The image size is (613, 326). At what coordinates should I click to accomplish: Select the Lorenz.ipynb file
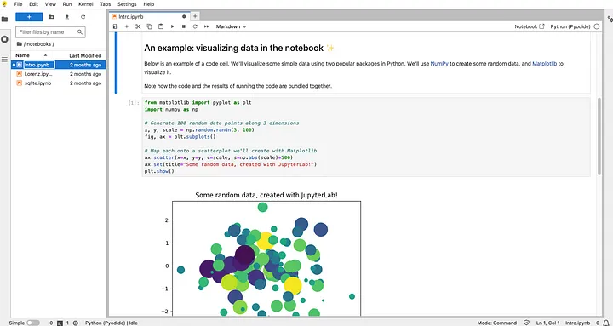click(59, 74)
